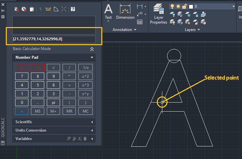Paste value to command line icon
This screenshot has width=242, height=159.
pyautogui.click(x=32, y=9)
